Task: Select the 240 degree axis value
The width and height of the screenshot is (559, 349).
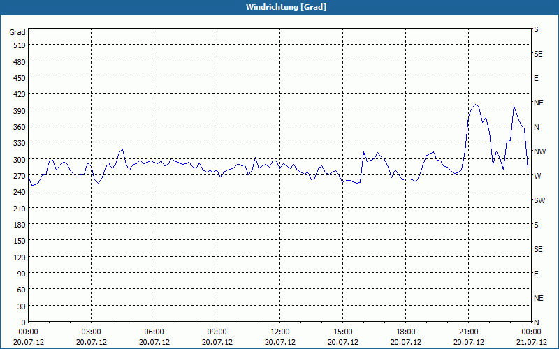Action: coord(20,192)
